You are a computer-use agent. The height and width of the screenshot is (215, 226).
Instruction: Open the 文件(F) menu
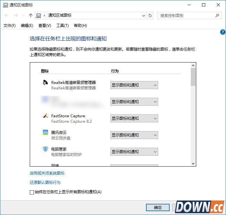pyautogui.click(x=10, y=26)
